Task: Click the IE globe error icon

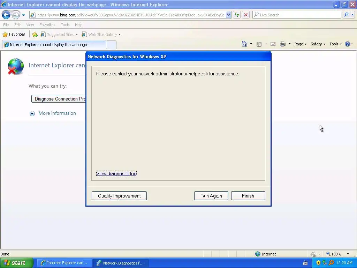Action: 15,66
